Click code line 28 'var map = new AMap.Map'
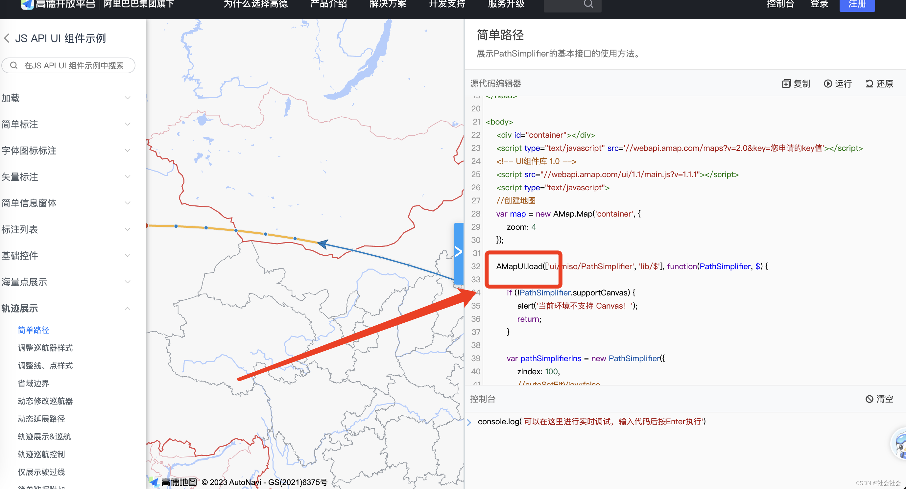This screenshot has height=489, width=906. coord(568,214)
